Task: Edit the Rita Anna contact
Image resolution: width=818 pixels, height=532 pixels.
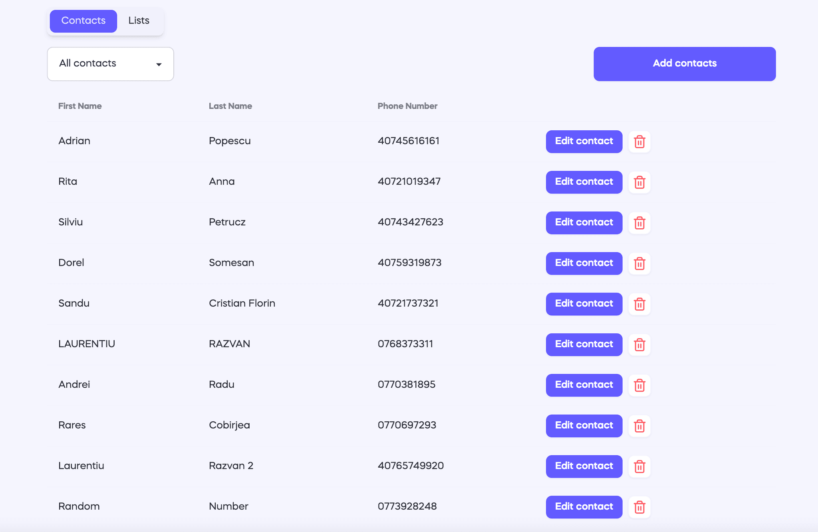Action: coord(584,182)
